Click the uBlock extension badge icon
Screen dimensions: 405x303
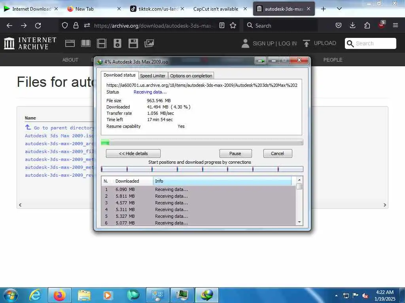[x=382, y=25]
